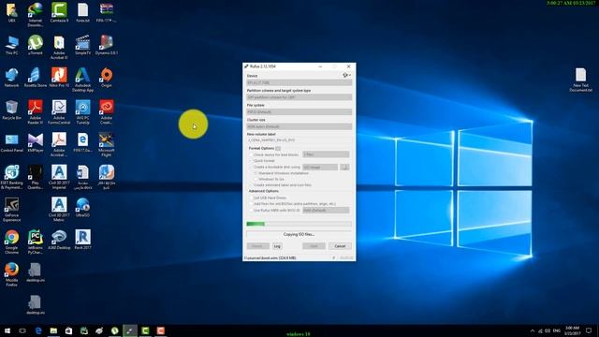Open the JetBrains PyCharm shortcut
The height and width of the screenshot is (337, 599).
click(x=36, y=242)
